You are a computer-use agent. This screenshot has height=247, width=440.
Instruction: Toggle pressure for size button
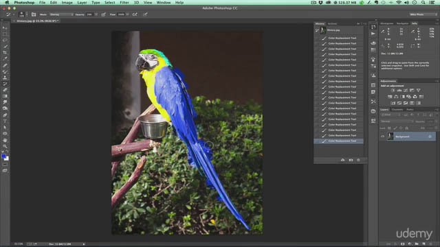145,14
